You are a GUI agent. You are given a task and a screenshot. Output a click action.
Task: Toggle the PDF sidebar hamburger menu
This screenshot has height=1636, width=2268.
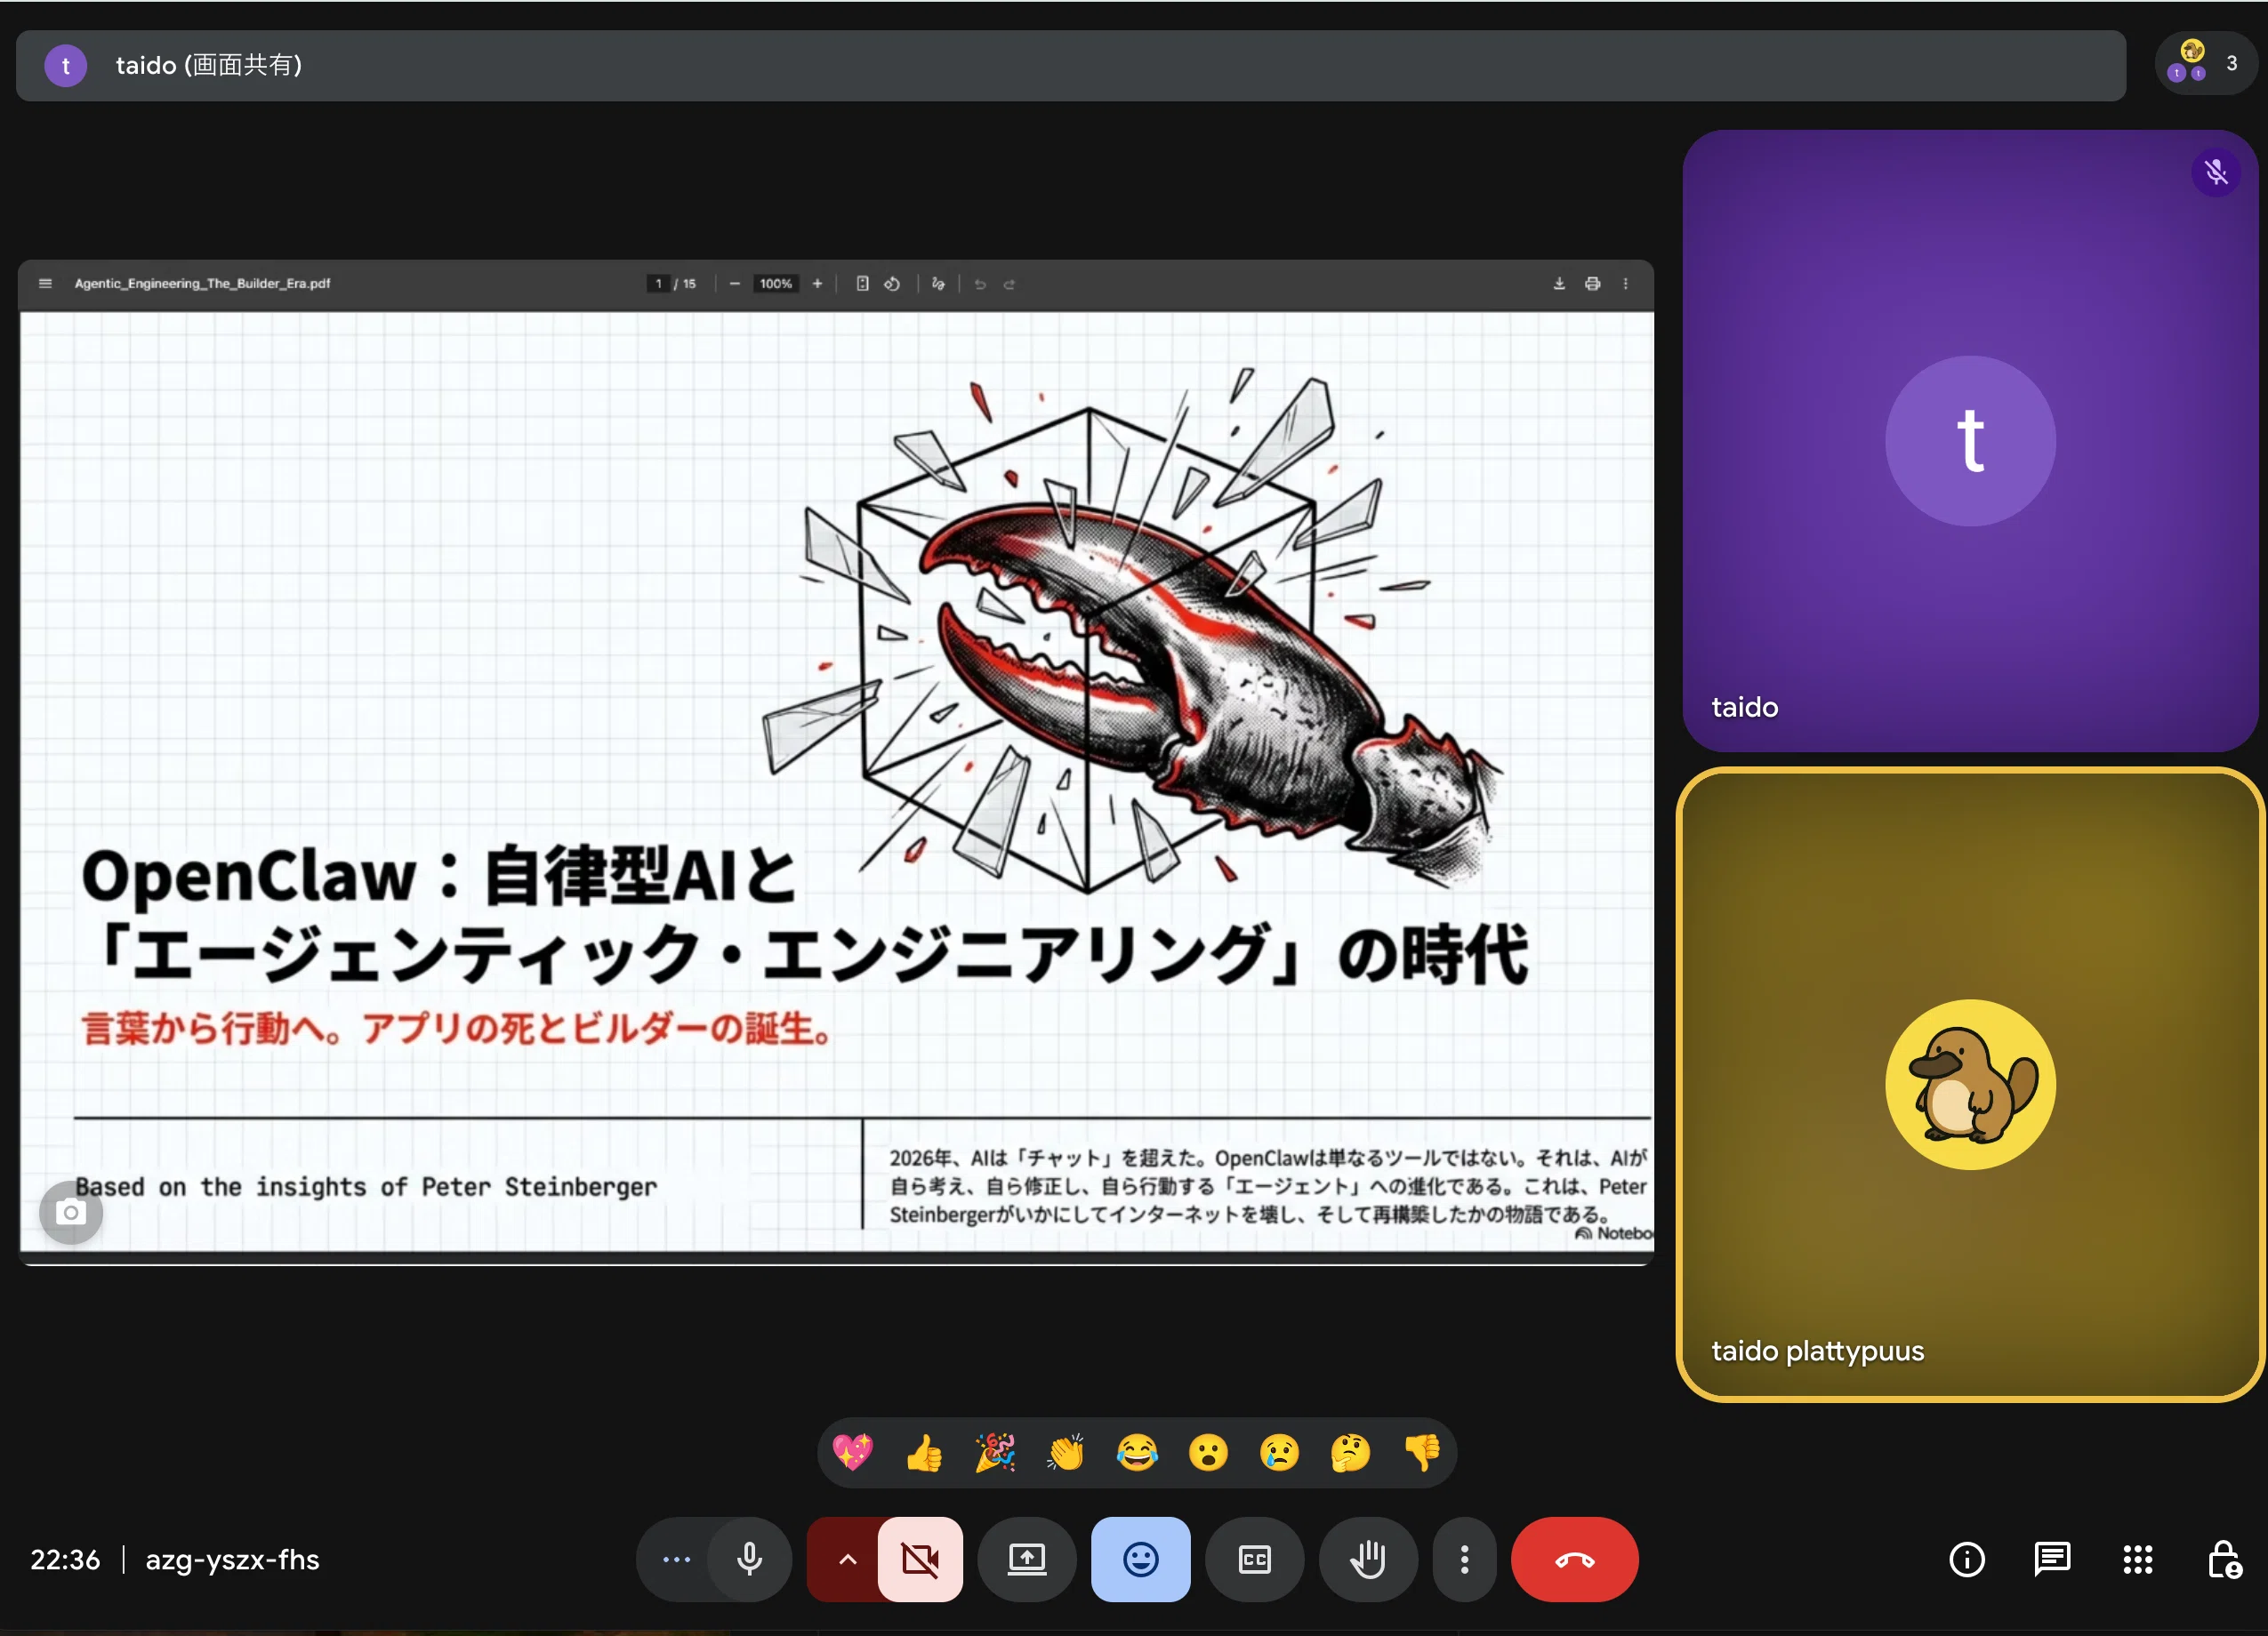(x=45, y=284)
